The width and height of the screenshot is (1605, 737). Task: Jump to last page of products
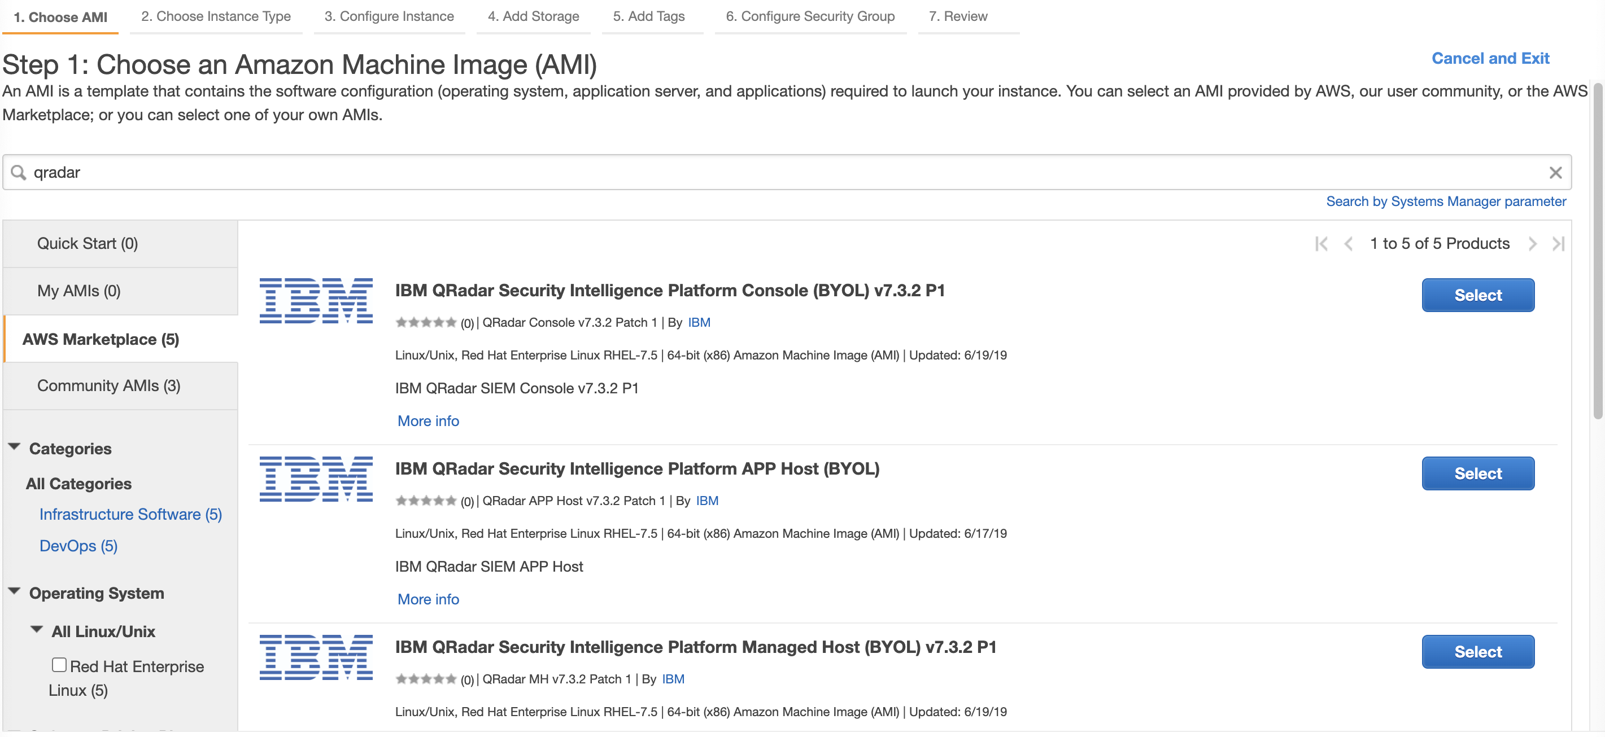coord(1558,243)
